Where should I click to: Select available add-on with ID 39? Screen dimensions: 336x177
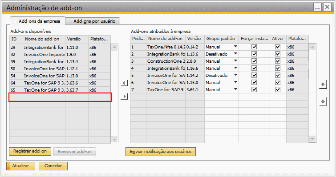[60, 62]
